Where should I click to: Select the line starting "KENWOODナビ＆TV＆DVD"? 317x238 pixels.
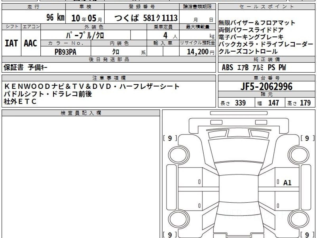click(92, 86)
